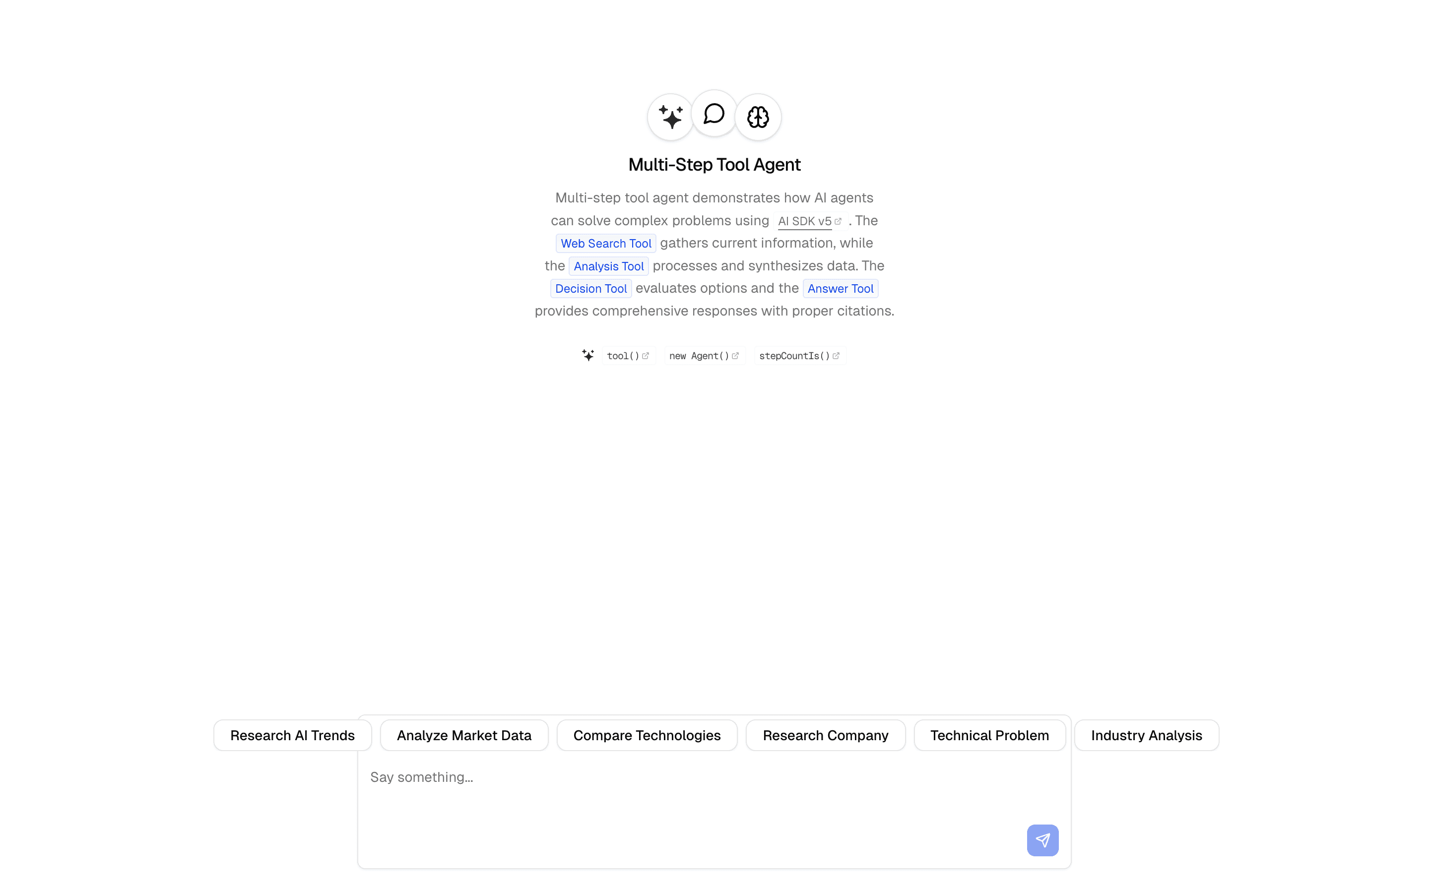The width and height of the screenshot is (1429, 893).
Task: Click the sparkles icon circle
Action: pos(670,117)
